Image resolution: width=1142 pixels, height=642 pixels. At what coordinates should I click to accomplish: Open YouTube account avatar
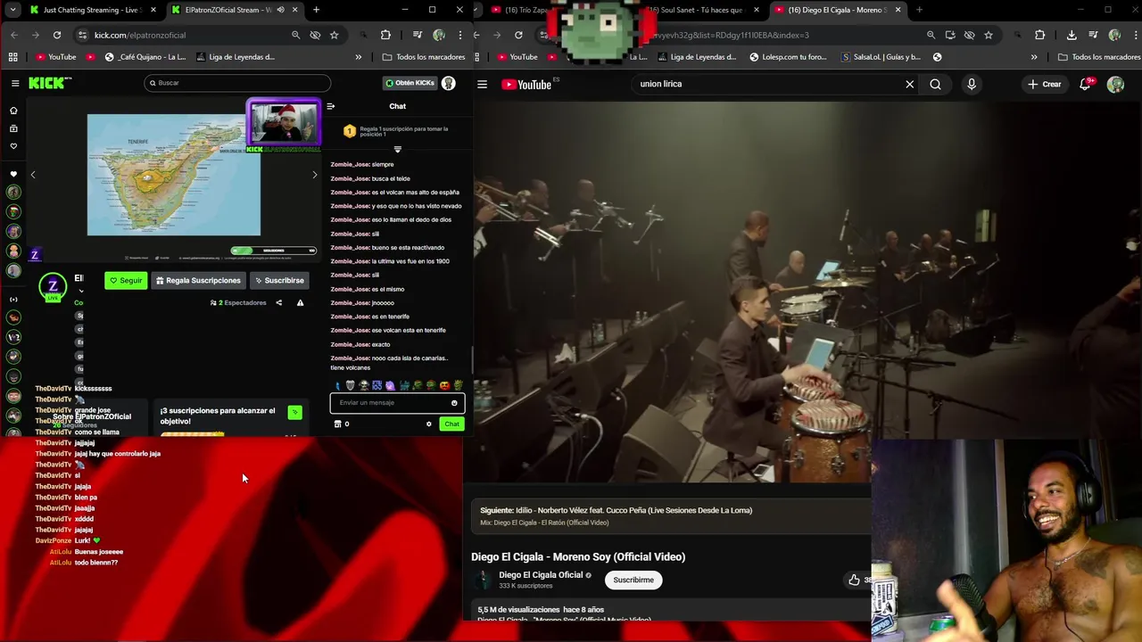coord(1115,85)
